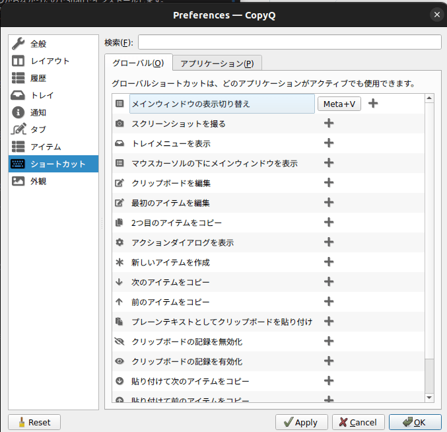Add shortcut for プレーンテキストとしてクリップボードを貼り付け
Screen dimensions: 447x432
coord(329,322)
